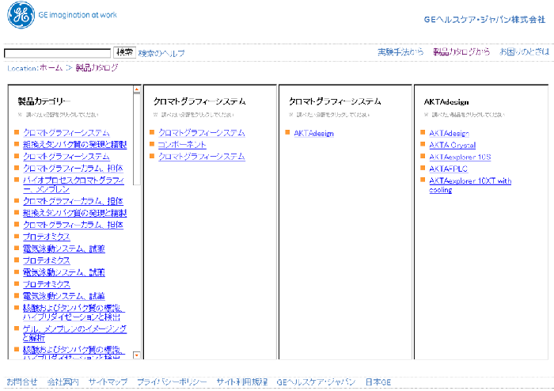
Task: Open the ゲル、メンブレンのイメージングと解析 category link
Action: [x=74, y=333]
